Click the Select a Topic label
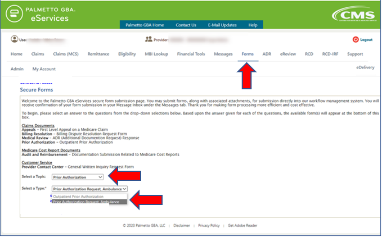This screenshot has height=237, width=382. 34,176
